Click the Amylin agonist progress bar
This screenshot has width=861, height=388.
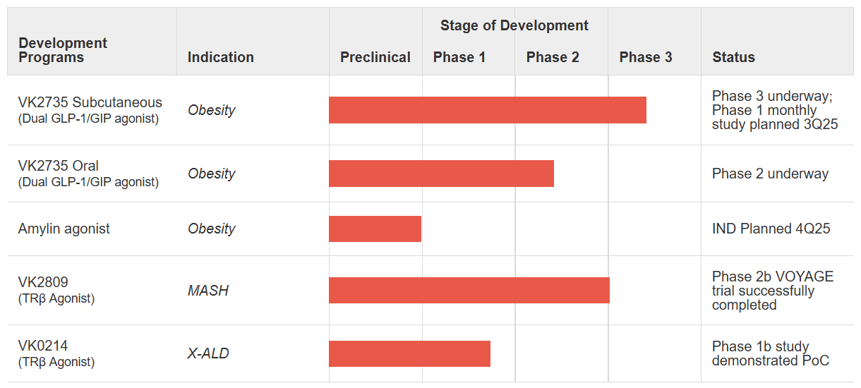[375, 229]
